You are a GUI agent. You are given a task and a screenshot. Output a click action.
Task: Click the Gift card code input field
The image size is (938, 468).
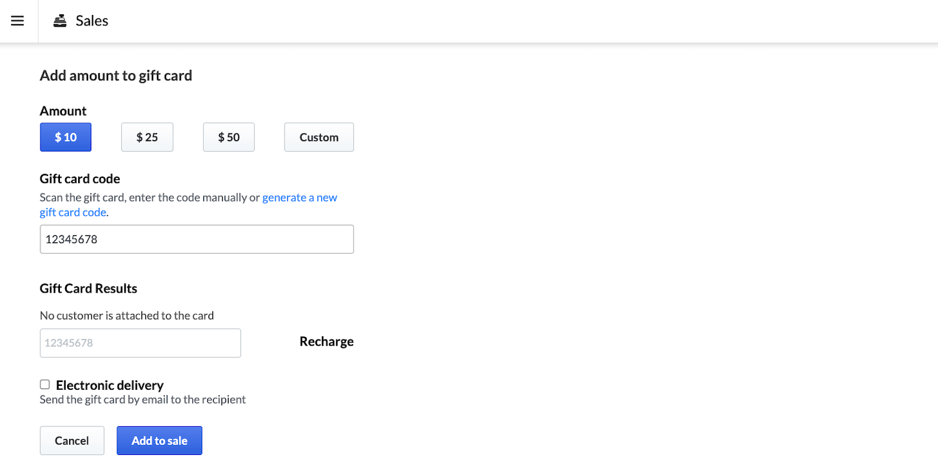(196, 239)
